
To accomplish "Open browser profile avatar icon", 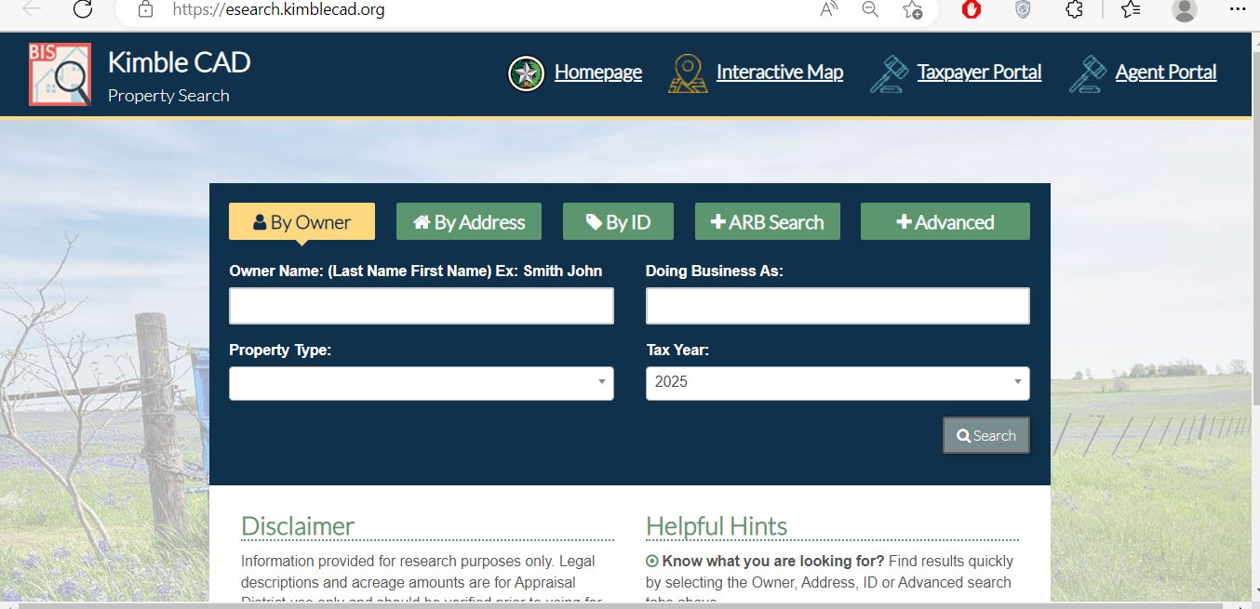I will 1184,9.
